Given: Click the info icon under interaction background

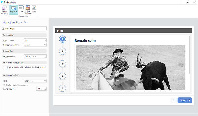Looking at the screenshot, I should 4,70.
